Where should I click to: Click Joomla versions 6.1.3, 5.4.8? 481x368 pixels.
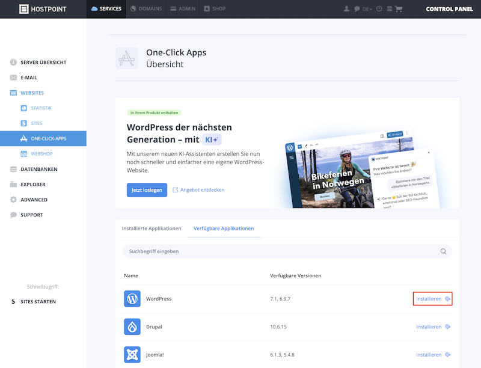pyautogui.click(x=282, y=355)
